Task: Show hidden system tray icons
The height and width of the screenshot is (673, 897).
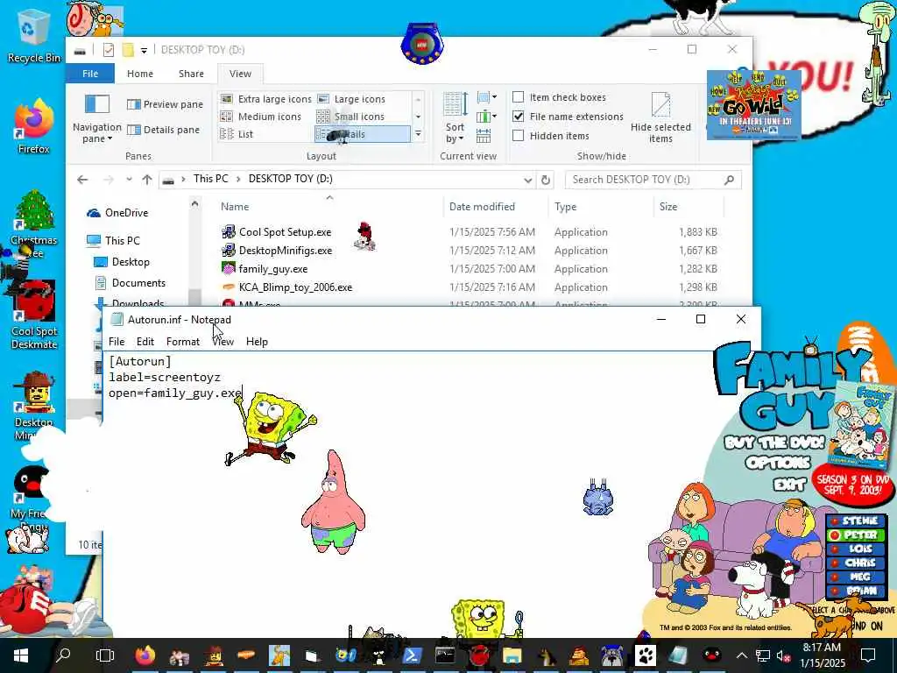Action: coord(741,655)
